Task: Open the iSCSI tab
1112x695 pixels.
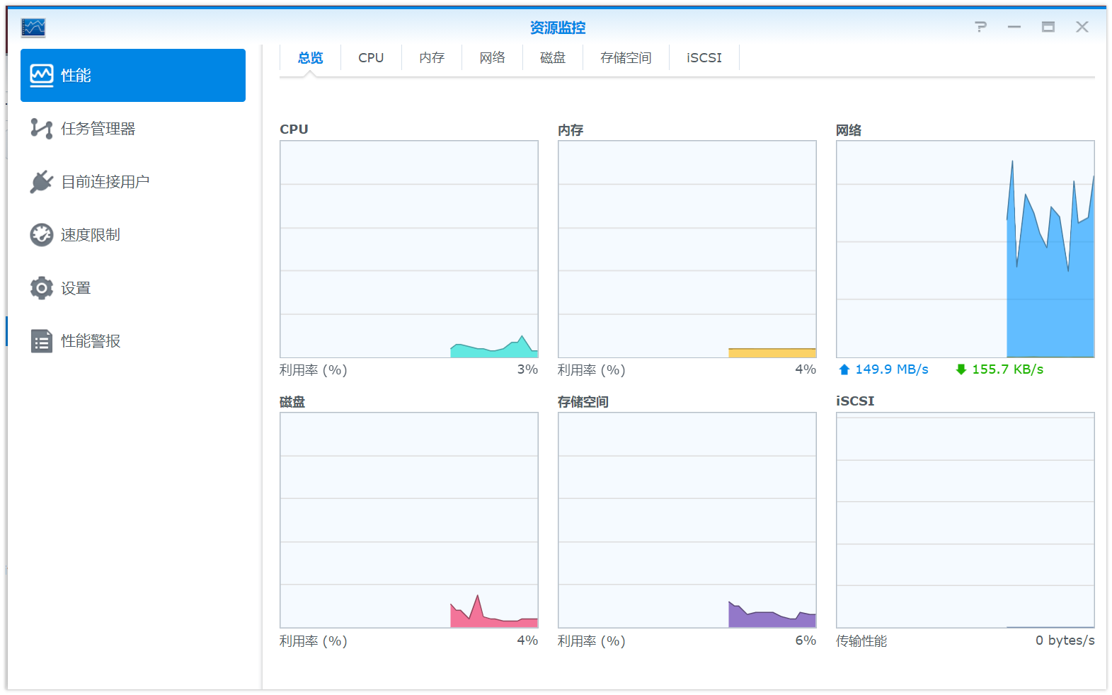Action: (704, 58)
